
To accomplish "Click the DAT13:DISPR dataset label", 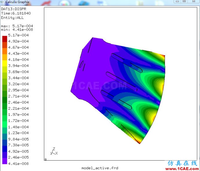I will tap(14, 9).
